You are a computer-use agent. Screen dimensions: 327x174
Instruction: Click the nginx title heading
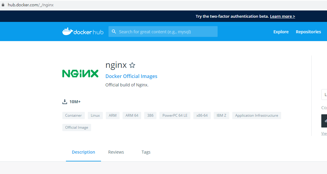coord(116,65)
